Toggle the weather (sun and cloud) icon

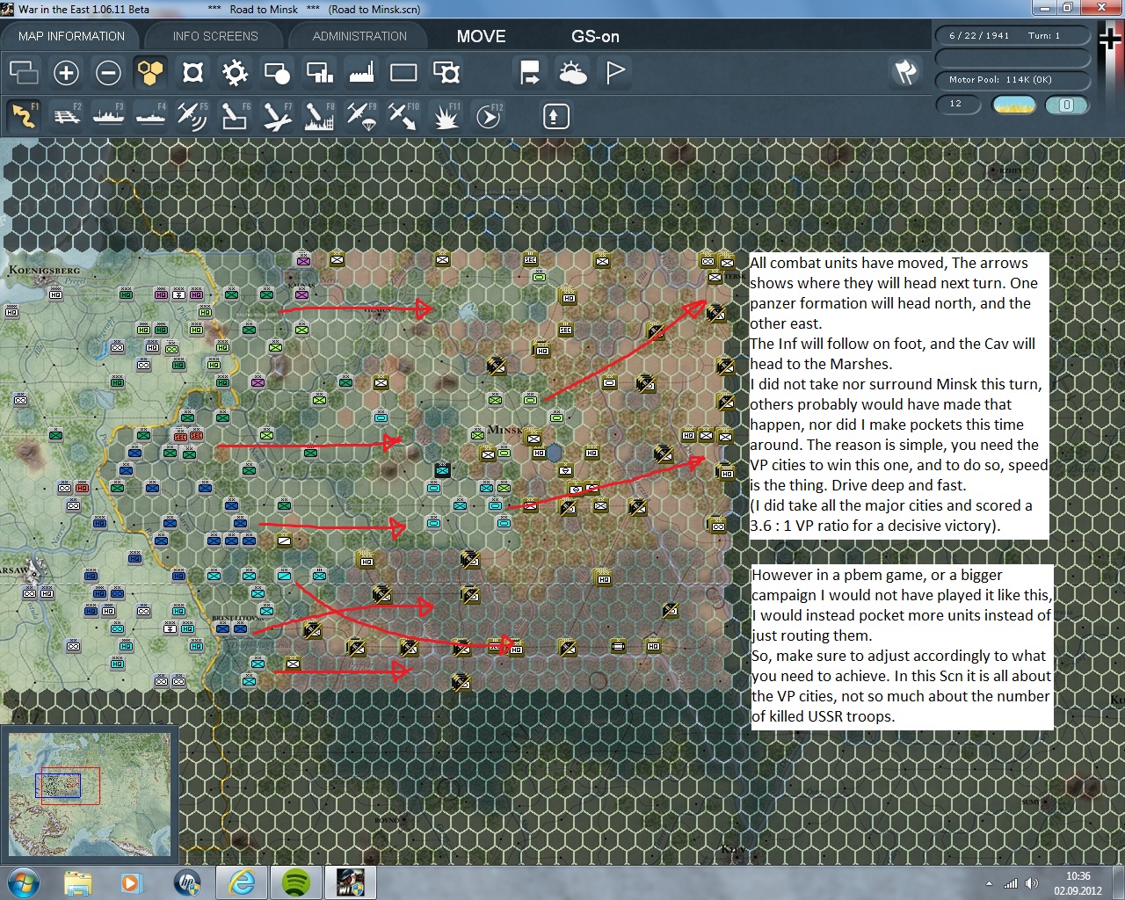[572, 73]
